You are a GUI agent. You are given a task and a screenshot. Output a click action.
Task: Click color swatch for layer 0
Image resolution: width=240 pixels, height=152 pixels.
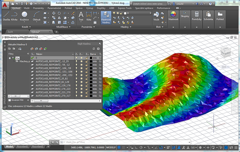[91, 58]
